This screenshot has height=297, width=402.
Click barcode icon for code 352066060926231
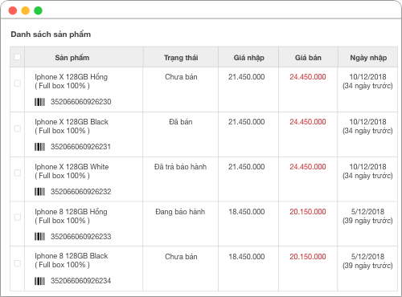point(39,147)
